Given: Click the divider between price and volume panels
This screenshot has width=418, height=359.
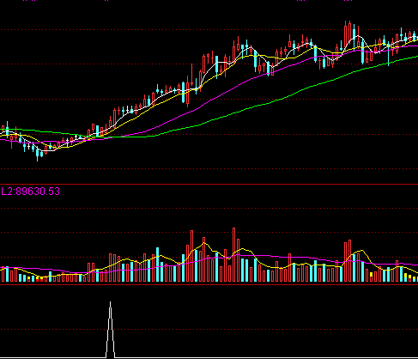Looking at the screenshot, I should tap(209, 184).
